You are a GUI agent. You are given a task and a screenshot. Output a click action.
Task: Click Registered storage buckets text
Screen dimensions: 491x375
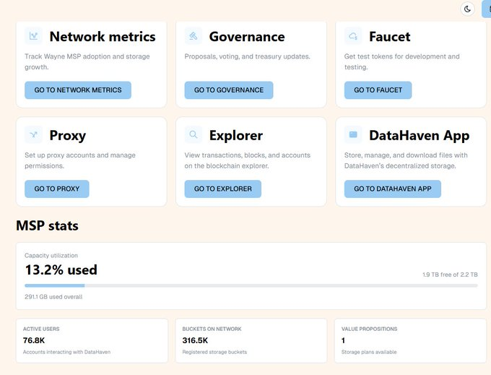(214, 352)
